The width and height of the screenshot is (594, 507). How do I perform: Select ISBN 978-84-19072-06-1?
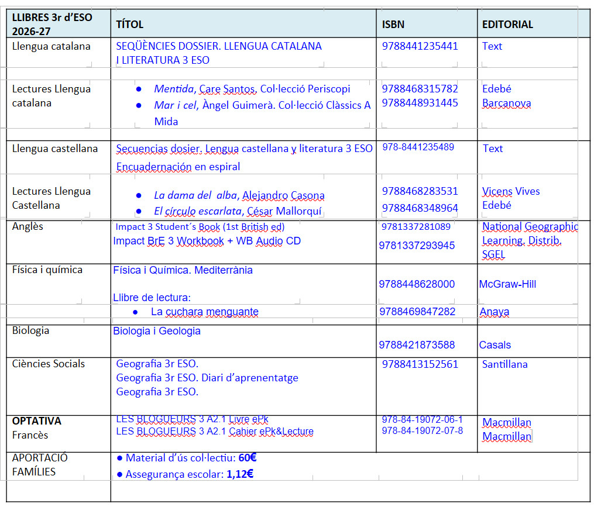click(x=422, y=419)
